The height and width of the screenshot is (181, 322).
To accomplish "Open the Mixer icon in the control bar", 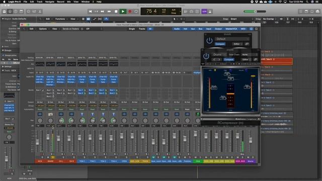I will (34, 12).
